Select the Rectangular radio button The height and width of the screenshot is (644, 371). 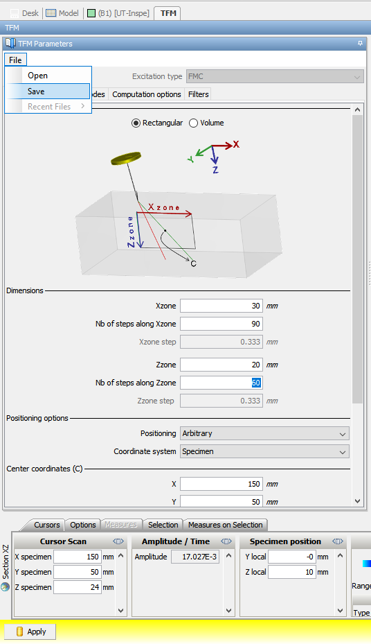coord(136,123)
